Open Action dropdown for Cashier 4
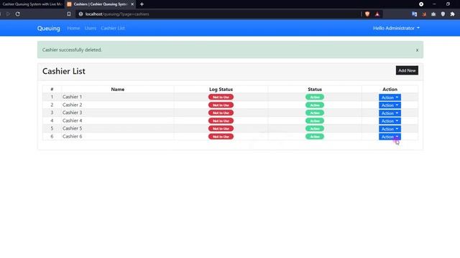 (x=390, y=121)
